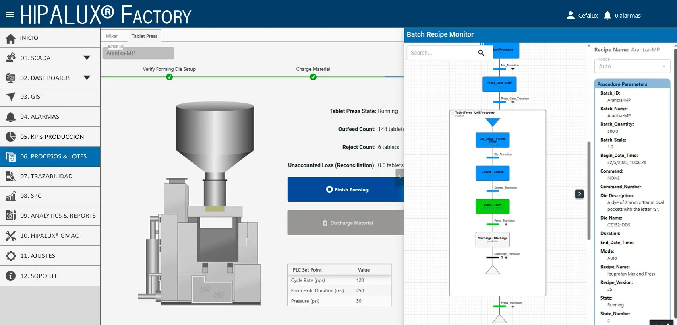
Task: Select the Discharge - Discharge step block
Action: [493, 239]
